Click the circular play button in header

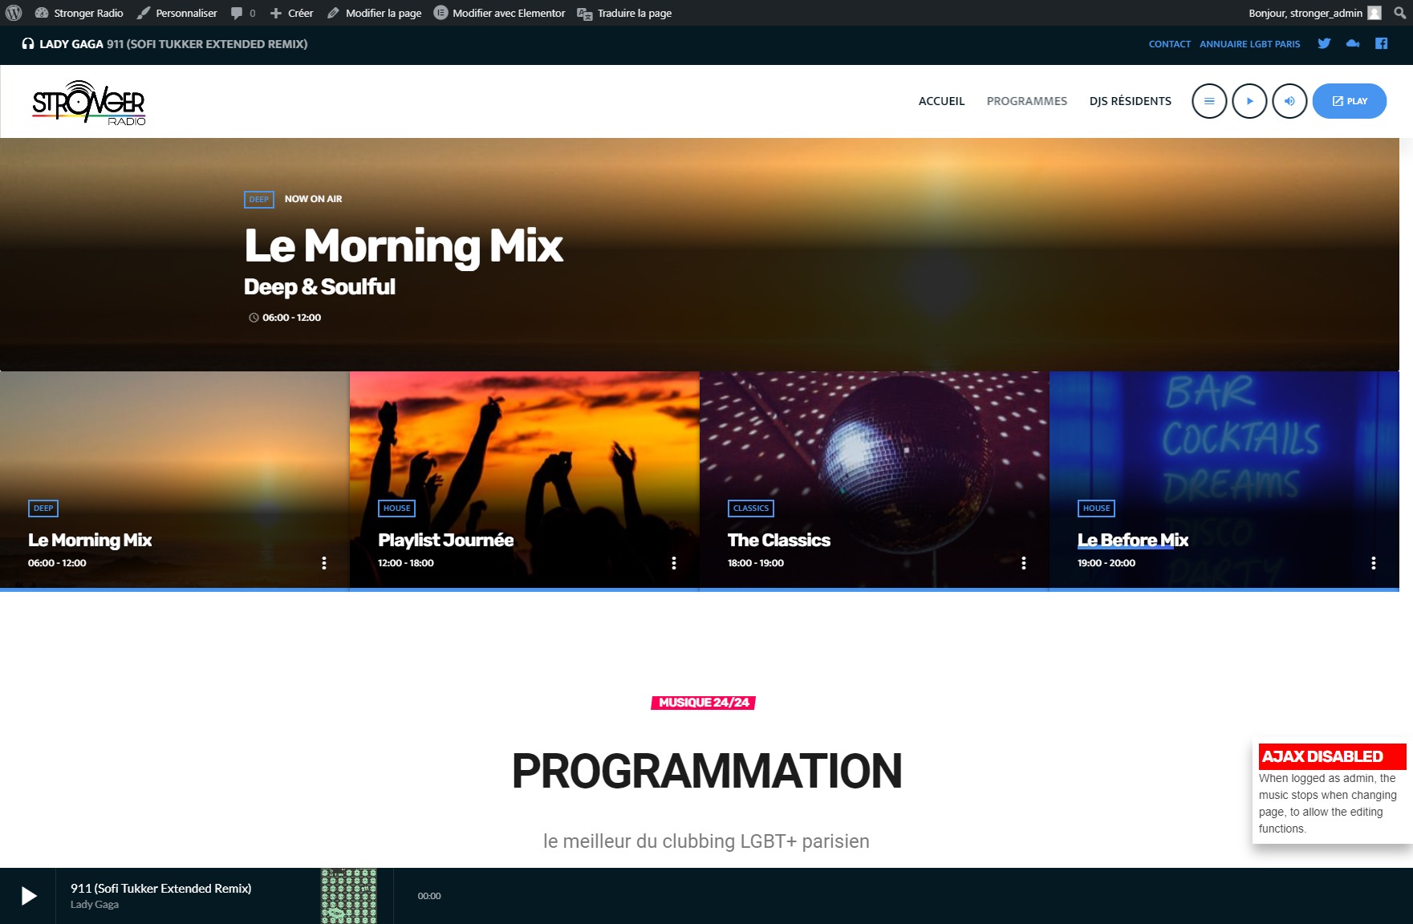[x=1249, y=101]
